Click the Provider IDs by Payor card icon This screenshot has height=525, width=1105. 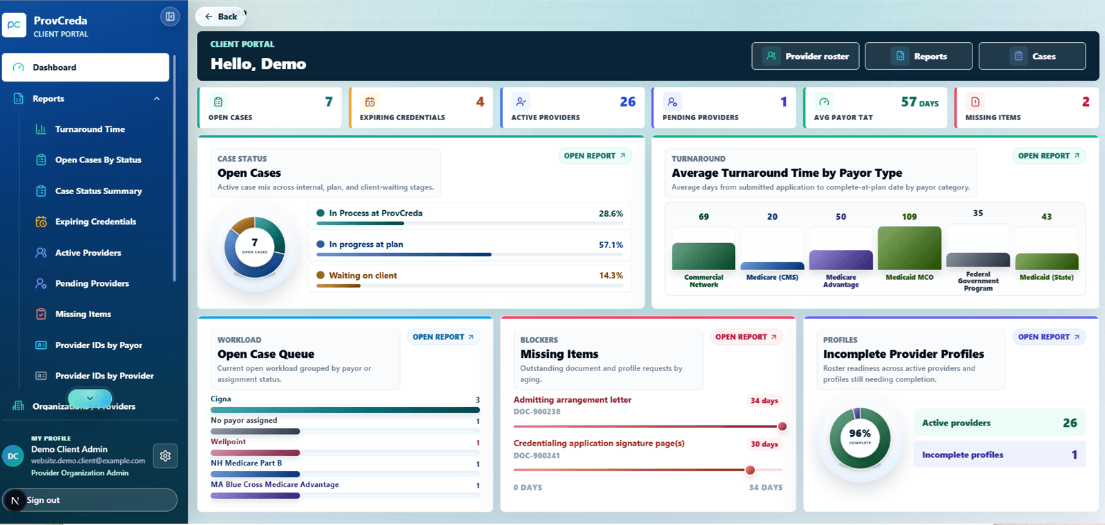pos(41,345)
